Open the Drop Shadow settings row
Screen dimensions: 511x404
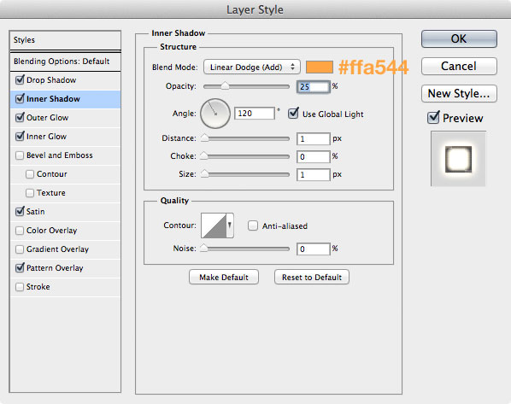pos(65,80)
